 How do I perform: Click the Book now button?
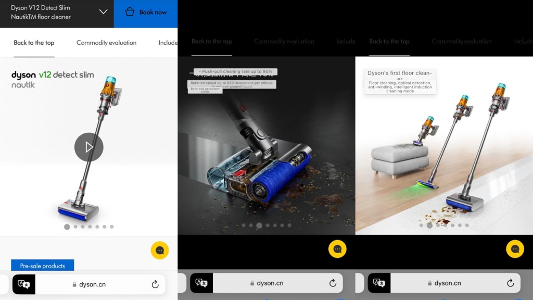146,12
